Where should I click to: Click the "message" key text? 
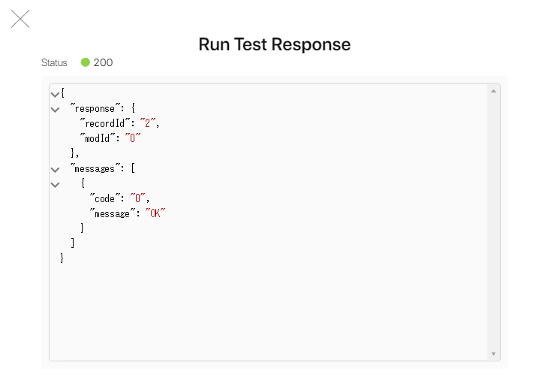coord(113,213)
